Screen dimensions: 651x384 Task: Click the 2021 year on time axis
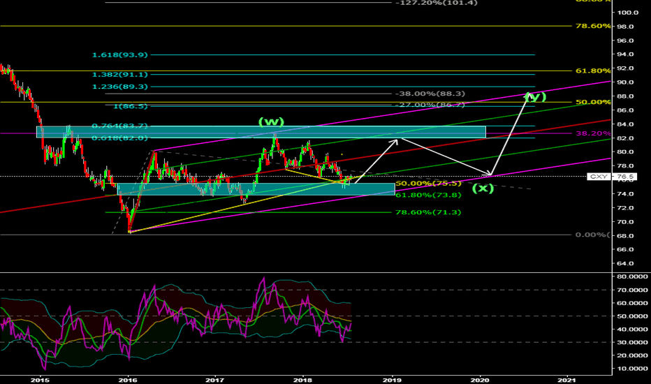[566, 380]
